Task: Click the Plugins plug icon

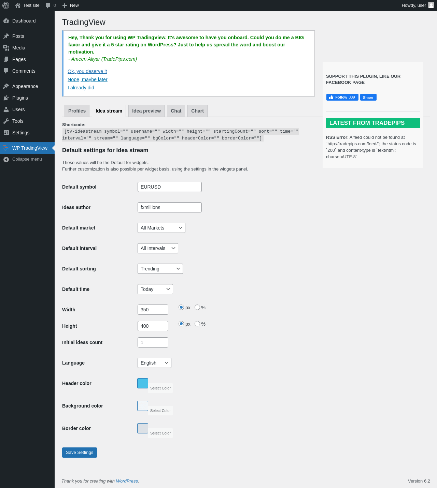Action: click(6, 98)
